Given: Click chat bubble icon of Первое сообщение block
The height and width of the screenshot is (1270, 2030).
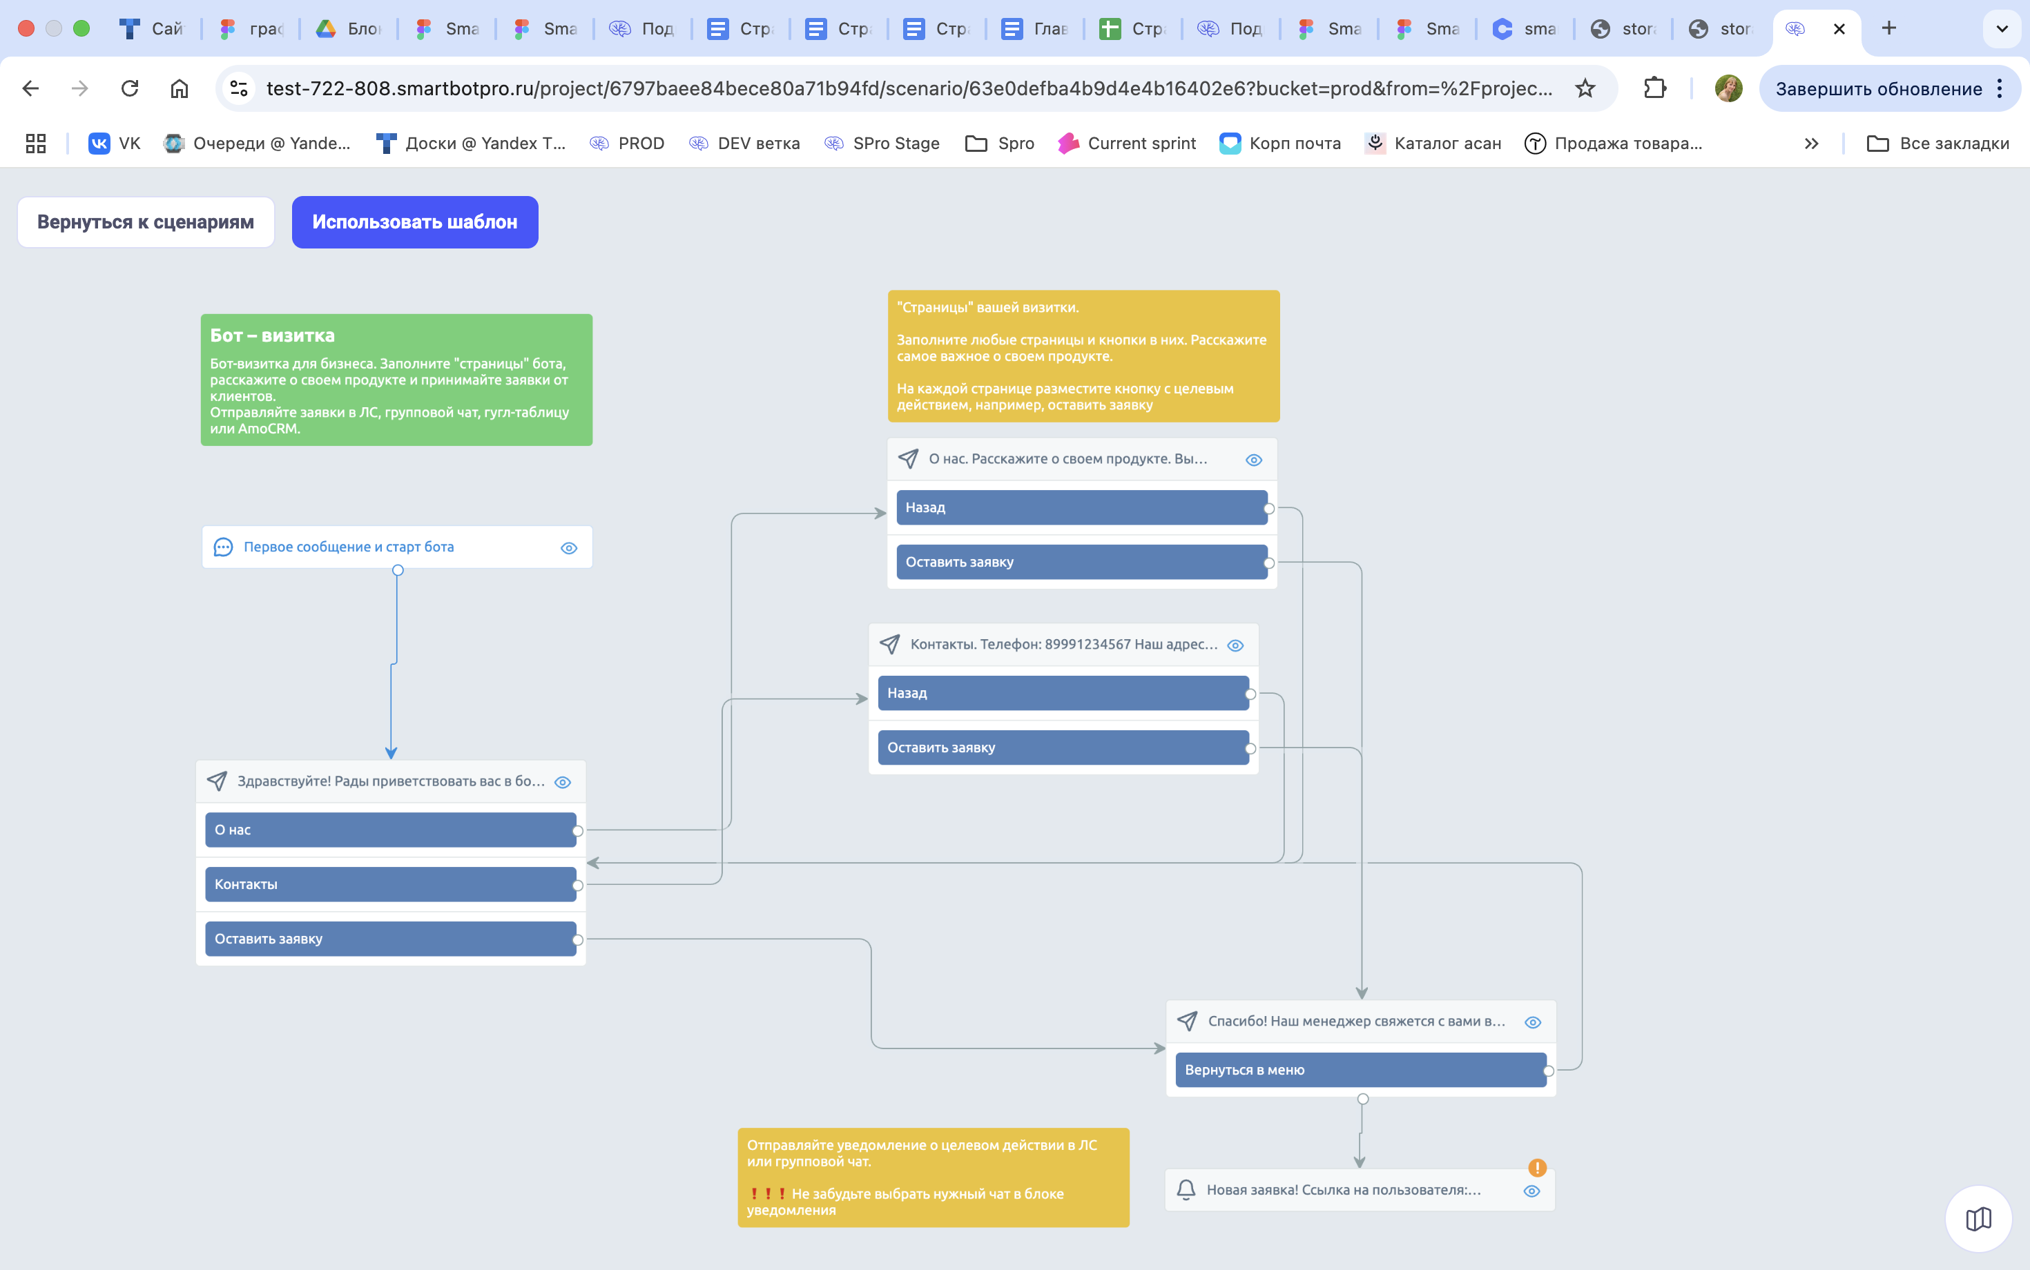Looking at the screenshot, I should (224, 547).
